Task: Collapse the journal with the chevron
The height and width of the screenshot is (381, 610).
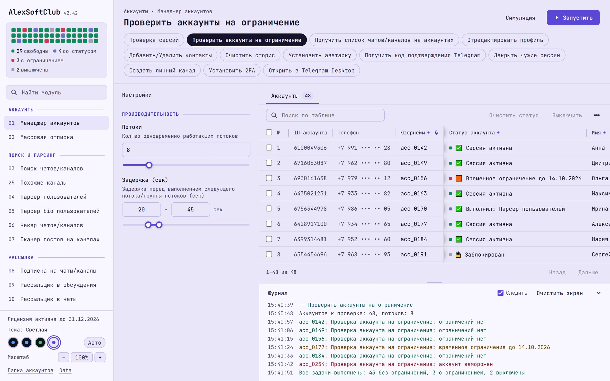Action: coord(598,293)
